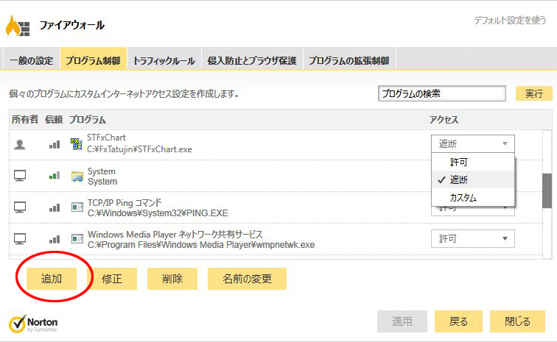Click monitor owner icon for Windows Media Player
The height and width of the screenshot is (342, 557).
[x=20, y=239]
